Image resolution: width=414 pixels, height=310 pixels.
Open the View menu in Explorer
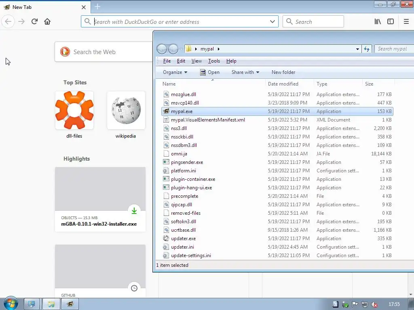(x=196, y=61)
